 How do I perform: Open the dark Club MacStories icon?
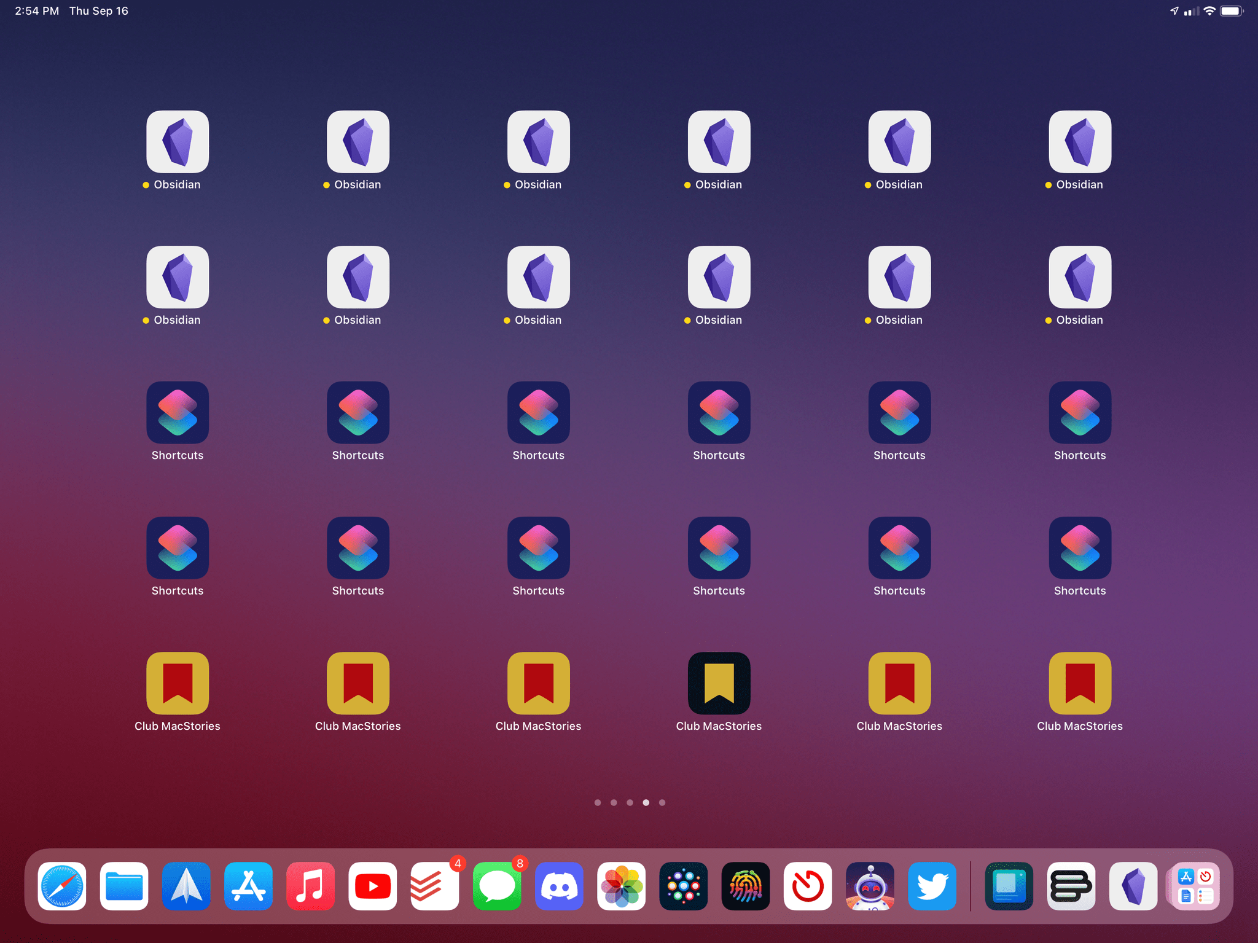(719, 683)
